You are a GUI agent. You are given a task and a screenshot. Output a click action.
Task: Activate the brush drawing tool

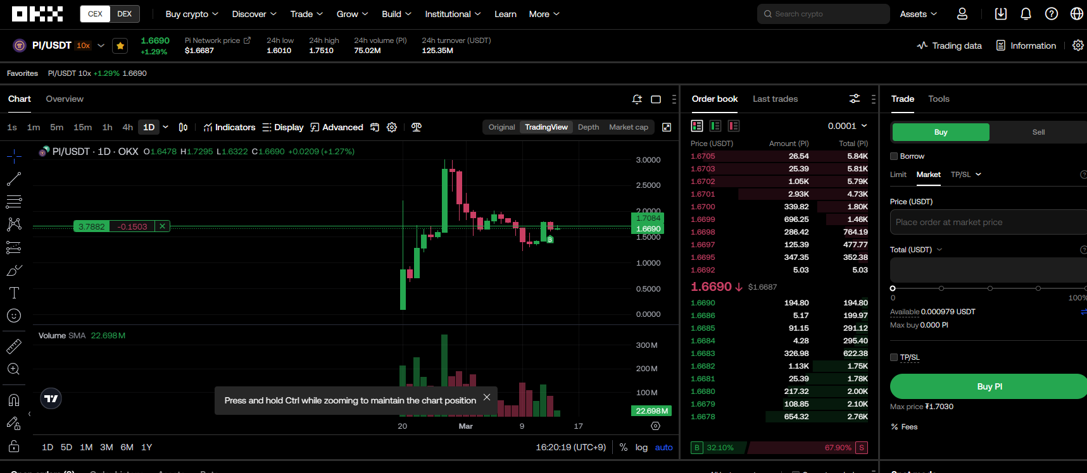[x=14, y=270]
